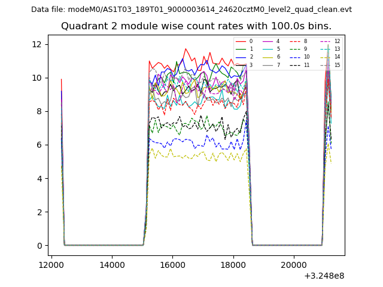Click the data file path text at top
Image resolution: width=383 pixels, height=287 pixels.
(191, 10)
